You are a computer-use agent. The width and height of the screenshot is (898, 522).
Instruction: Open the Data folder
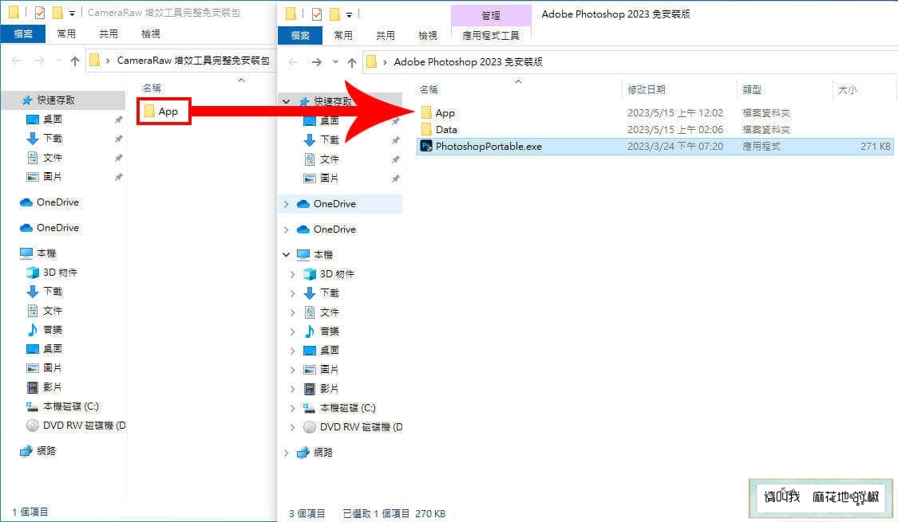439,130
